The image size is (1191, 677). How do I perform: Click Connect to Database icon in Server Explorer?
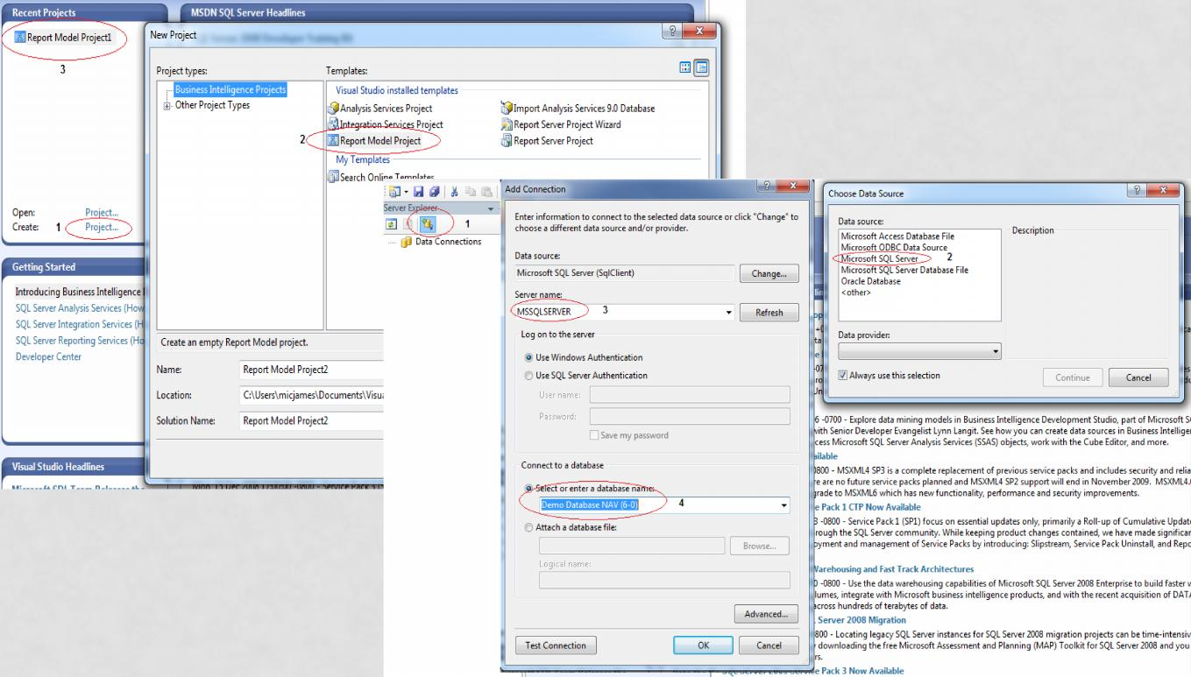pos(426,224)
